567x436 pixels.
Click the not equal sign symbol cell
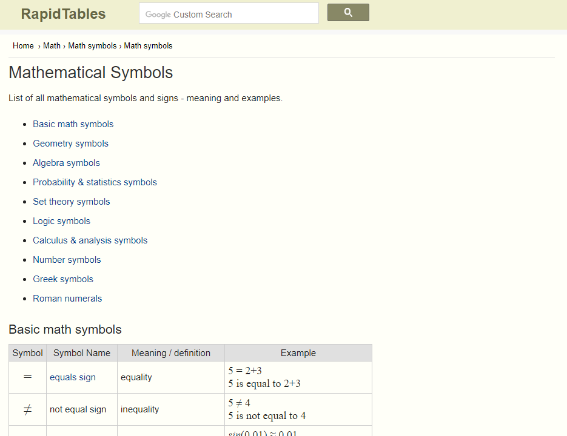(x=27, y=409)
